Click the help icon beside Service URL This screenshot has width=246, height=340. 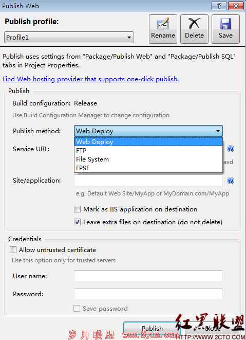[x=231, y=149]
